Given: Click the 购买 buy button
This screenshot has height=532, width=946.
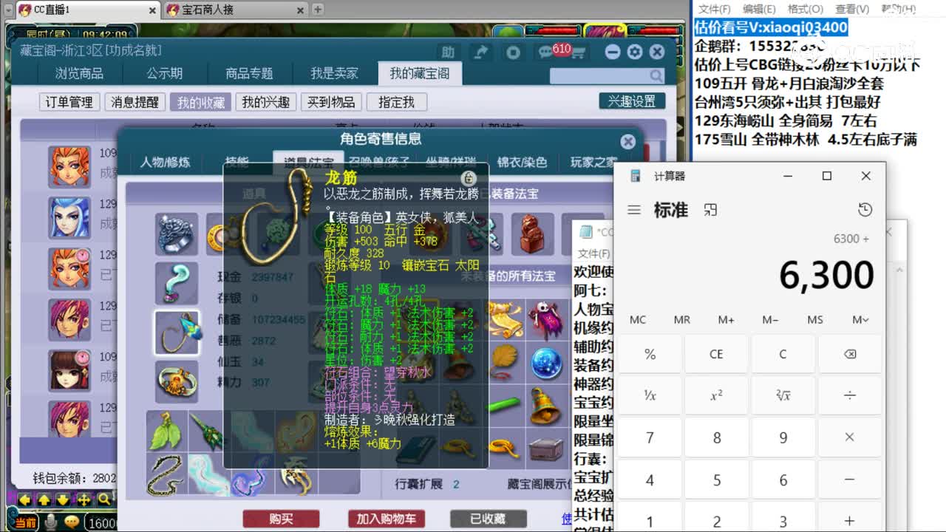Looking at the screenshot, I should (x=282, y=519).
